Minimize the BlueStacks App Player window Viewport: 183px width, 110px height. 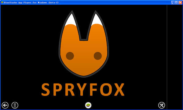point(173,2)
